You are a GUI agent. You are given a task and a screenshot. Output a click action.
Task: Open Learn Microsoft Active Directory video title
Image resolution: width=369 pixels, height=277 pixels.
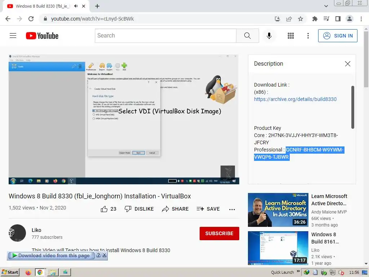(x=329, y=200)
